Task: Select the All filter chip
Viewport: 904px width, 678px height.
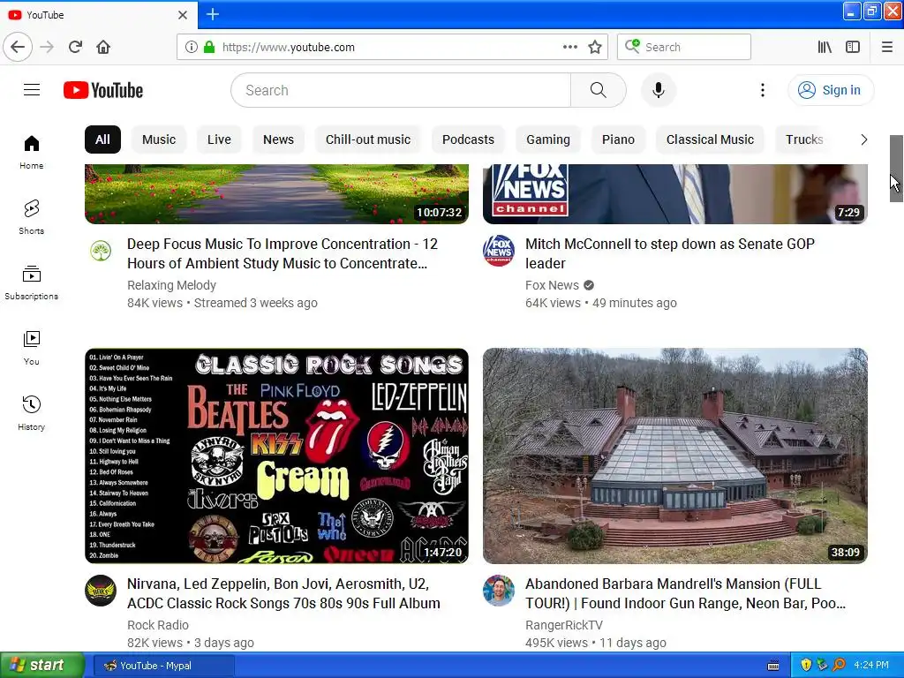Action: [x=102, y=139]
